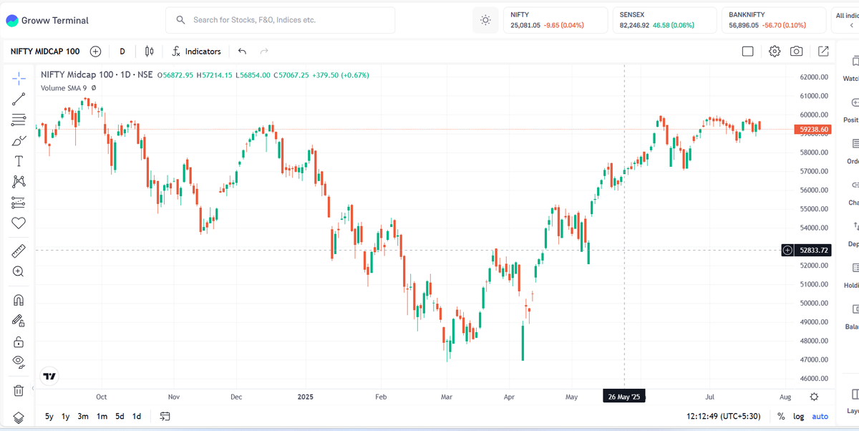Click the NIFTY Midcap 100 chart legend title
This screenshot has width=859, height=431.
click(x=97, y=74)
